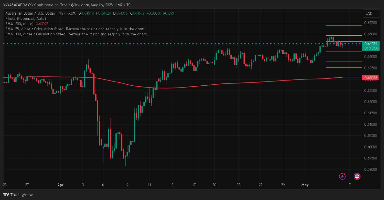Click the May label on time axis
Image resolution: width=384 pixels, height=200 pixels.
click(x=305, y=185)
